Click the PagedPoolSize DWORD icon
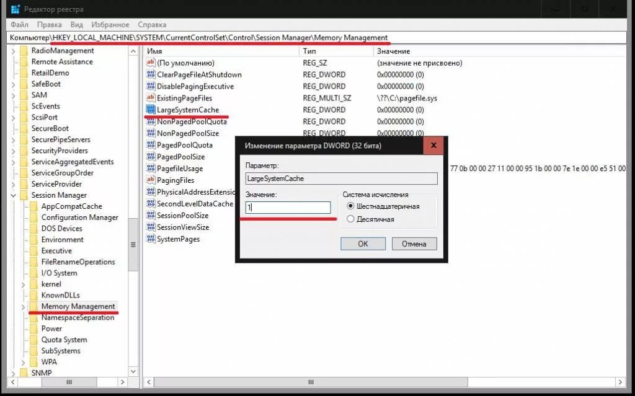 coord(151,157)
